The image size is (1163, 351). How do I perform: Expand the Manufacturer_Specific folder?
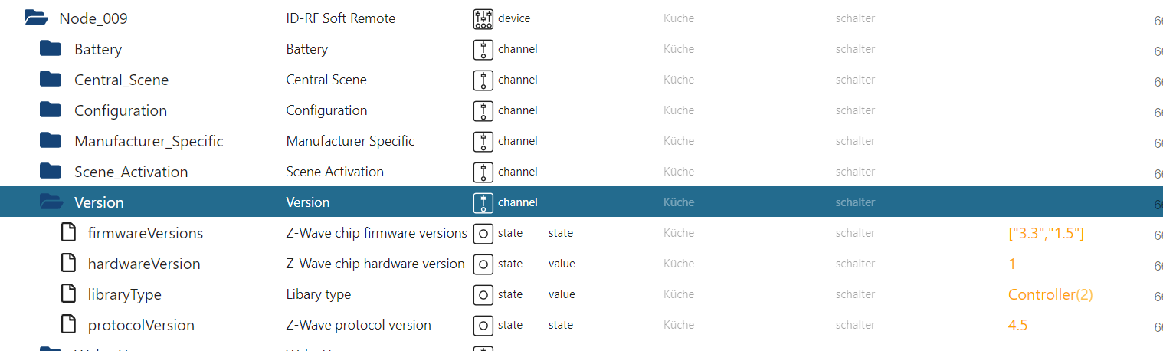51,141
